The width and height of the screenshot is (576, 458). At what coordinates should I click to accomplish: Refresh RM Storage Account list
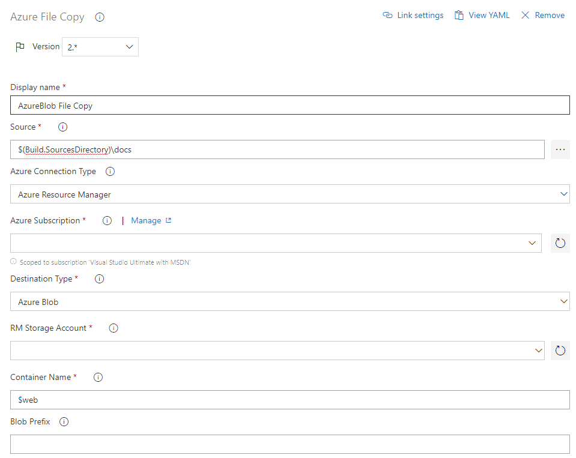click(560, 351)
